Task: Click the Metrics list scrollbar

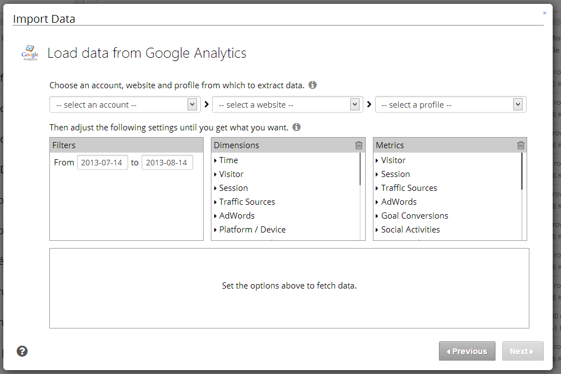Action: click(522, 171)
